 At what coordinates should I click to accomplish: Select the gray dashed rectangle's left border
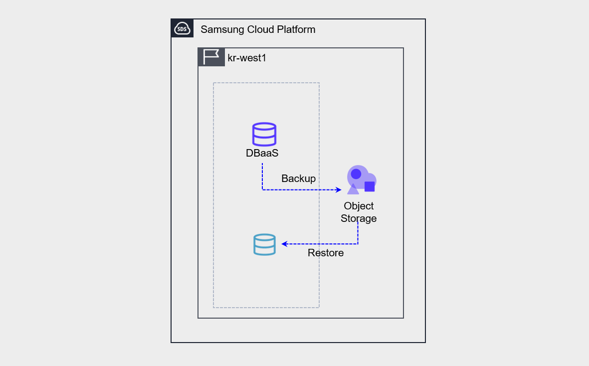(213, 199)
